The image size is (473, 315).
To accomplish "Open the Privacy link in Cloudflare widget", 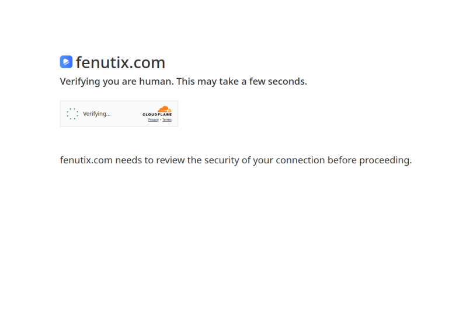I will tap(153, 120).
